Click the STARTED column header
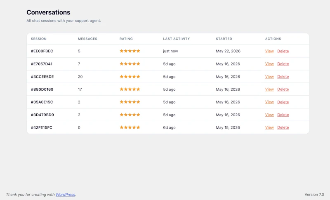 point(224,39)
